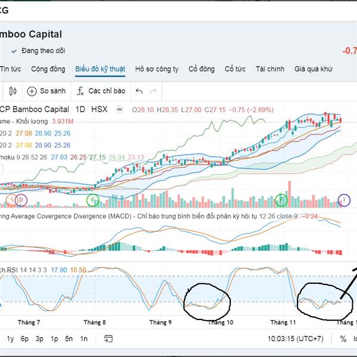Image resolution: width=357 pixels, height=357 pixels.
Task: Click the Tháng 7 time axis label
Action: coord(29,322)
